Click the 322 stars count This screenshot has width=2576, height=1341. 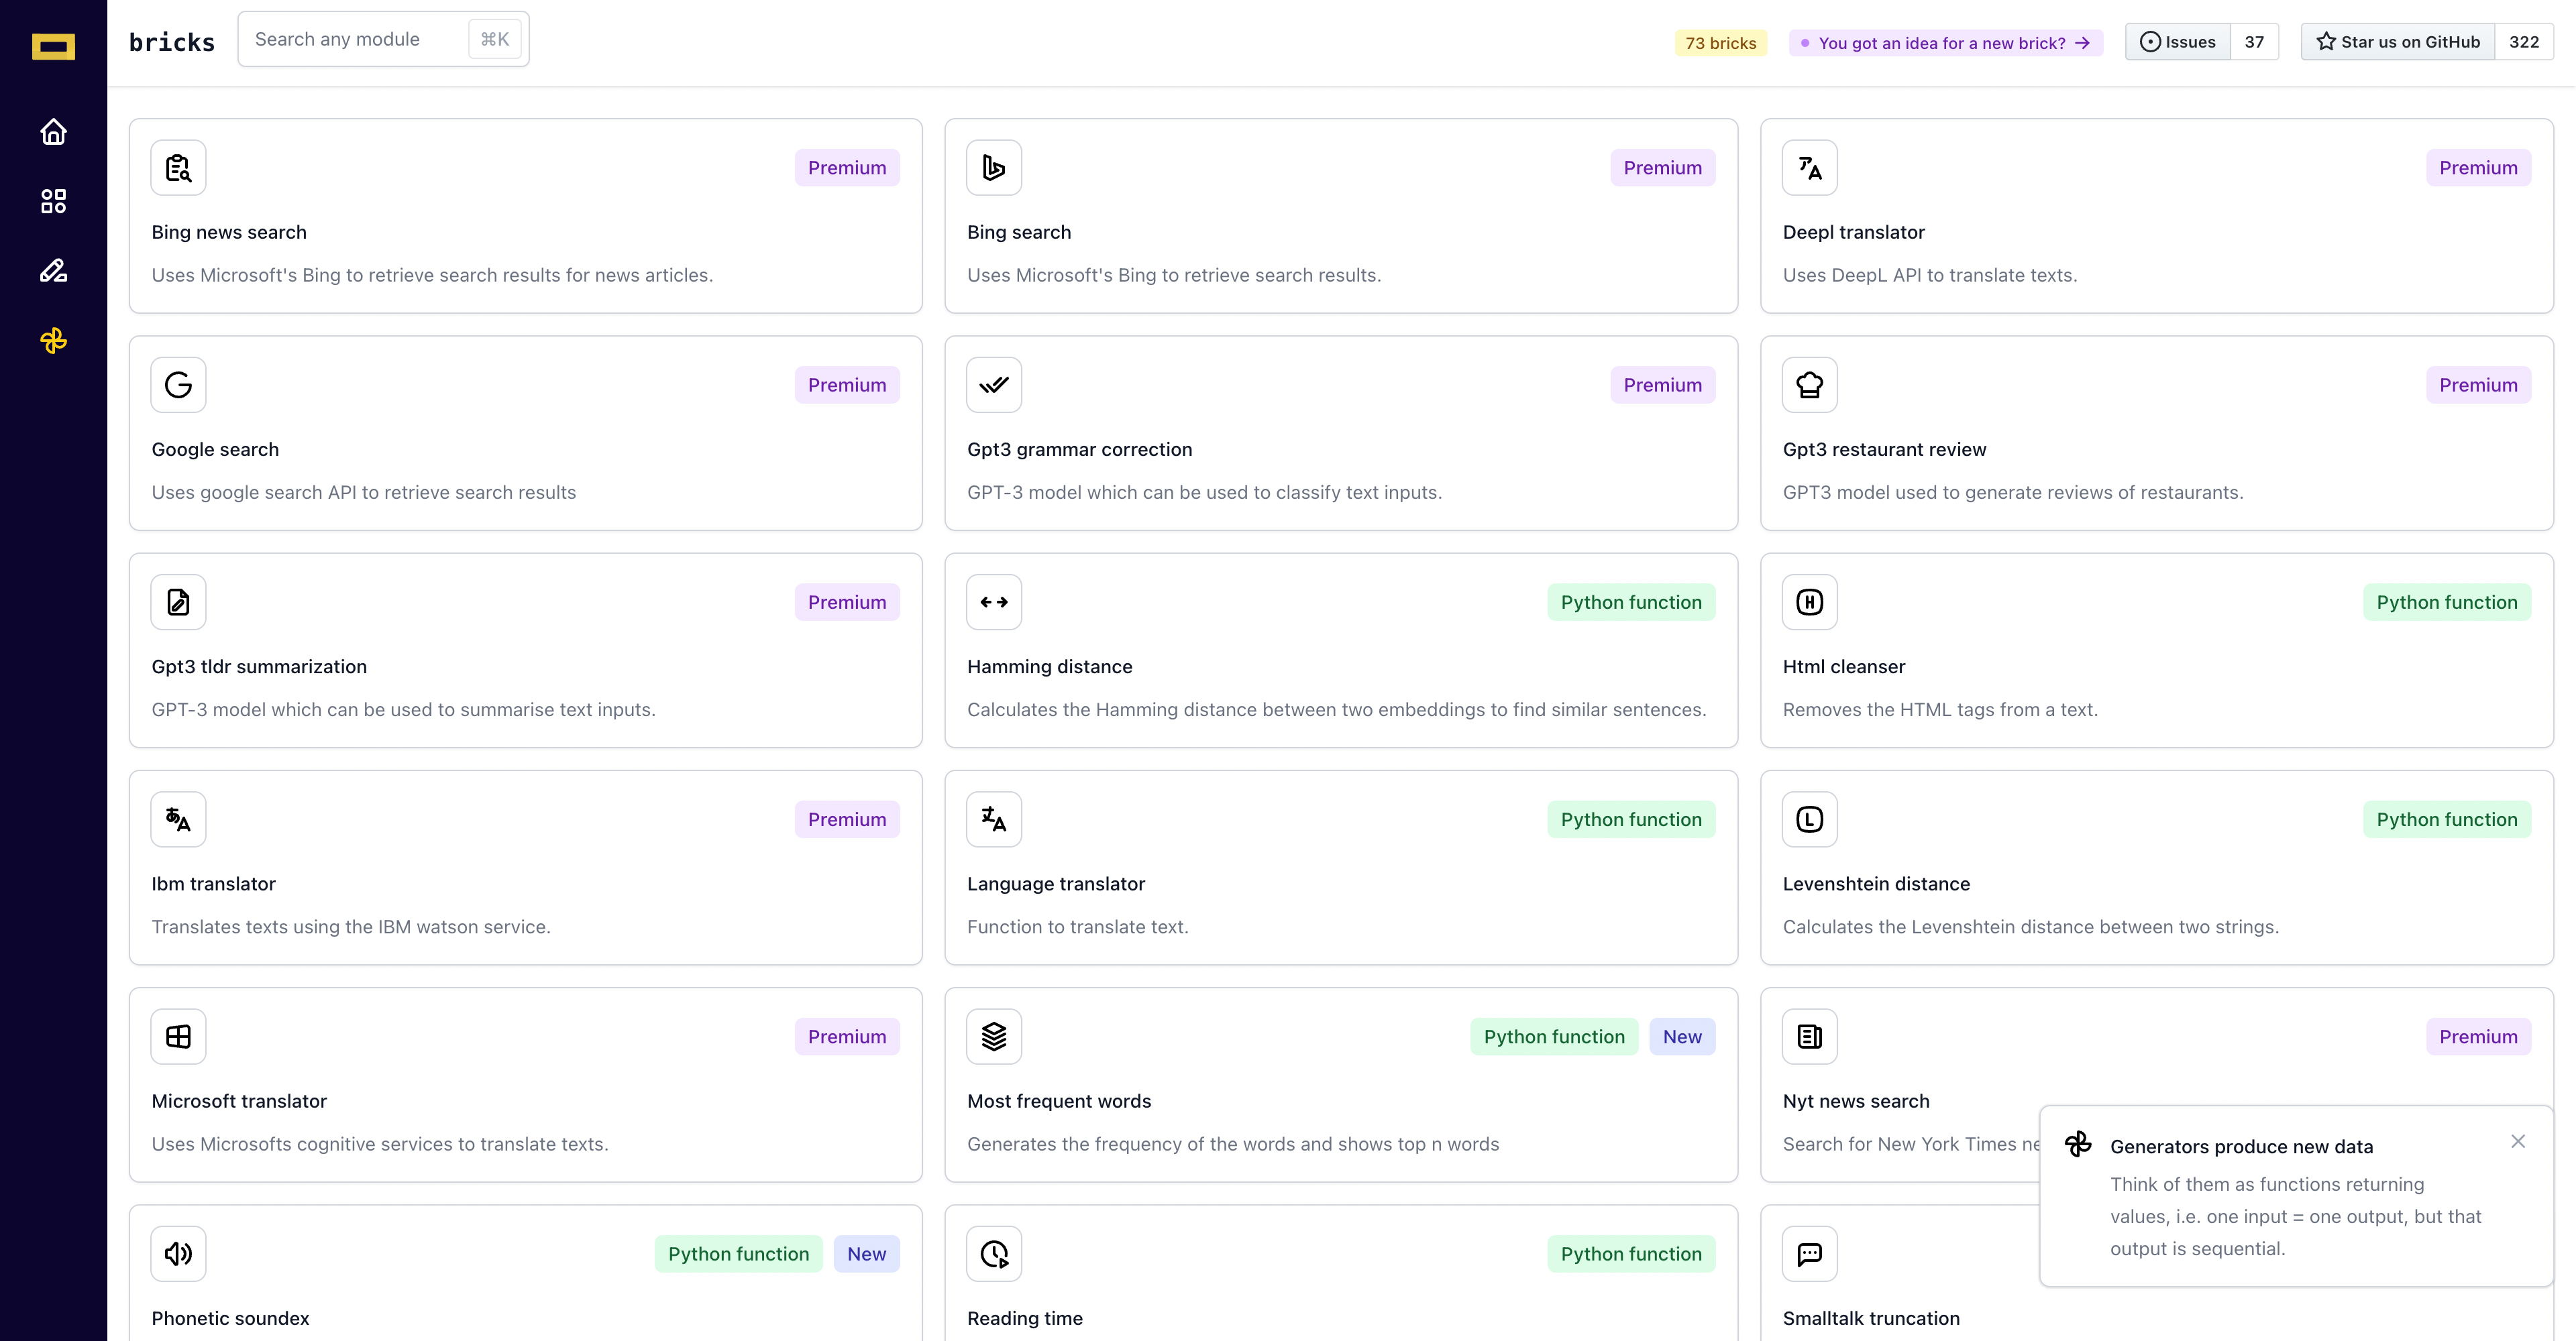point(2524,42)
